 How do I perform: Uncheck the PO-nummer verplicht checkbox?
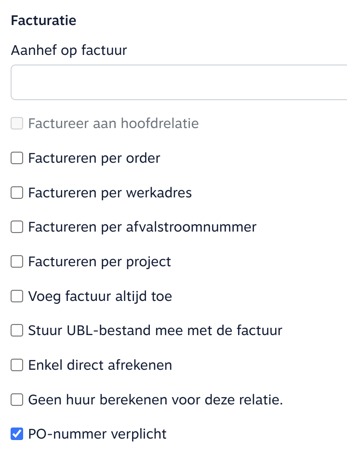pos(17,434)
